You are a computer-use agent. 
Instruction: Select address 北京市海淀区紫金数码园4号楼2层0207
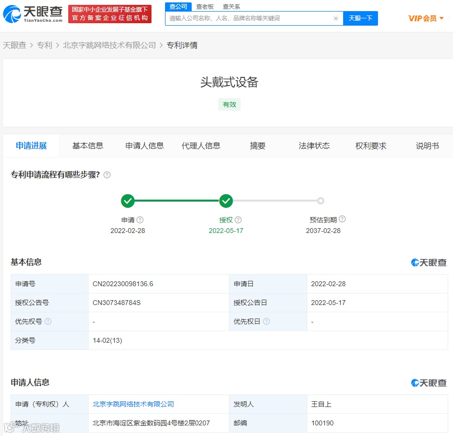[151, 423]
